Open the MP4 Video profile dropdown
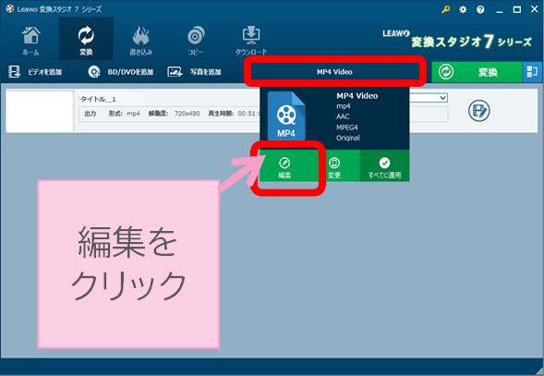The image size is (544, 376). point(334,72)
